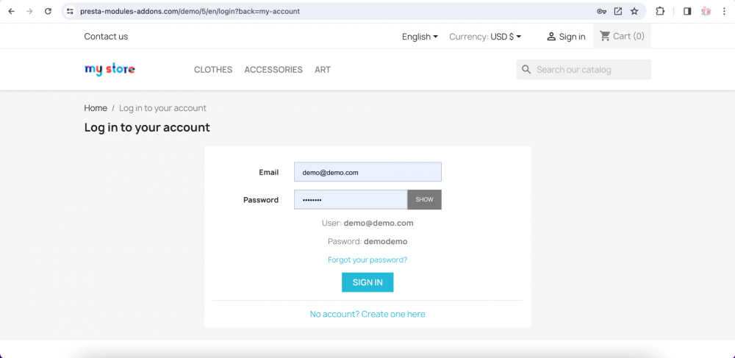This screenshot has width=735, height=358.
Task: Click the password key icon in address bar
Action: [x=601, y=11]
